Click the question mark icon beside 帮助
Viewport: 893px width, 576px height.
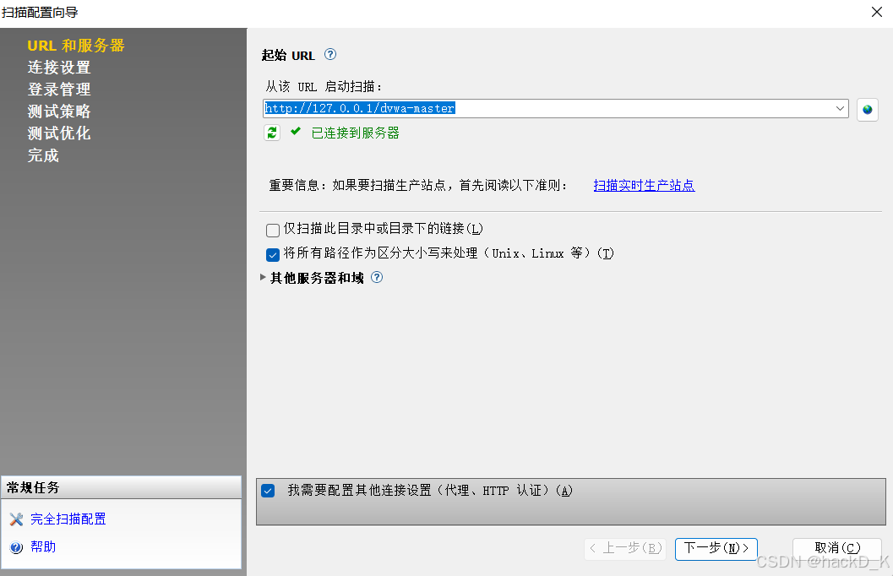(x=17, y=547)
